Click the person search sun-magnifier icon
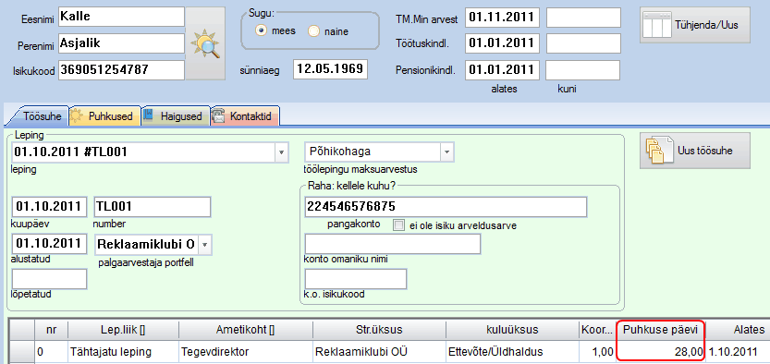 [x=205, y=43]
